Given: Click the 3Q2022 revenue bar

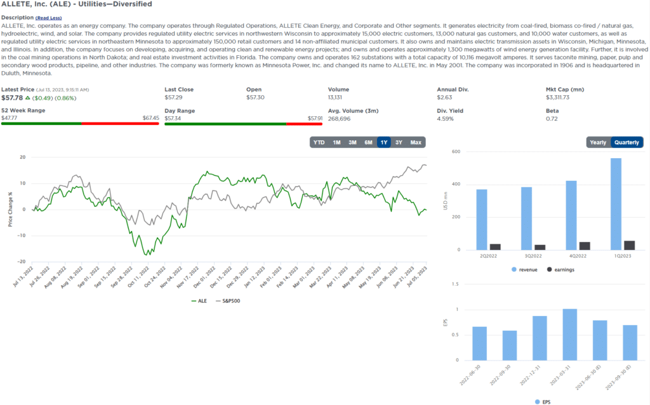Looking at the screenshot, I should (x=526, y=218).
